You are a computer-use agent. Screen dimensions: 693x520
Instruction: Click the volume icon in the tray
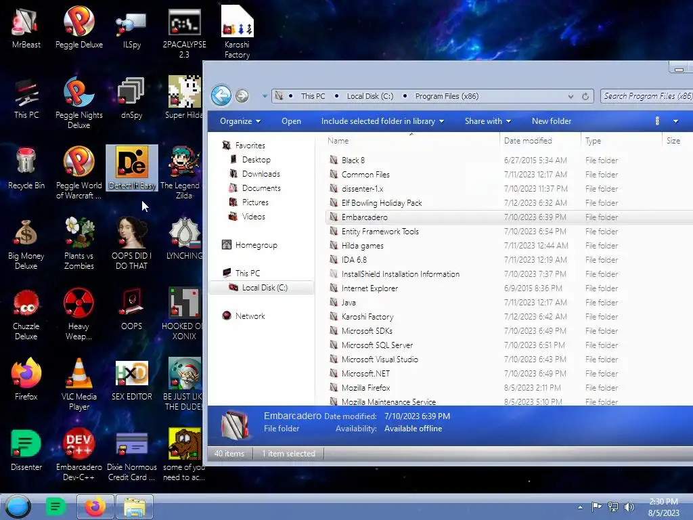click(629, 506)
